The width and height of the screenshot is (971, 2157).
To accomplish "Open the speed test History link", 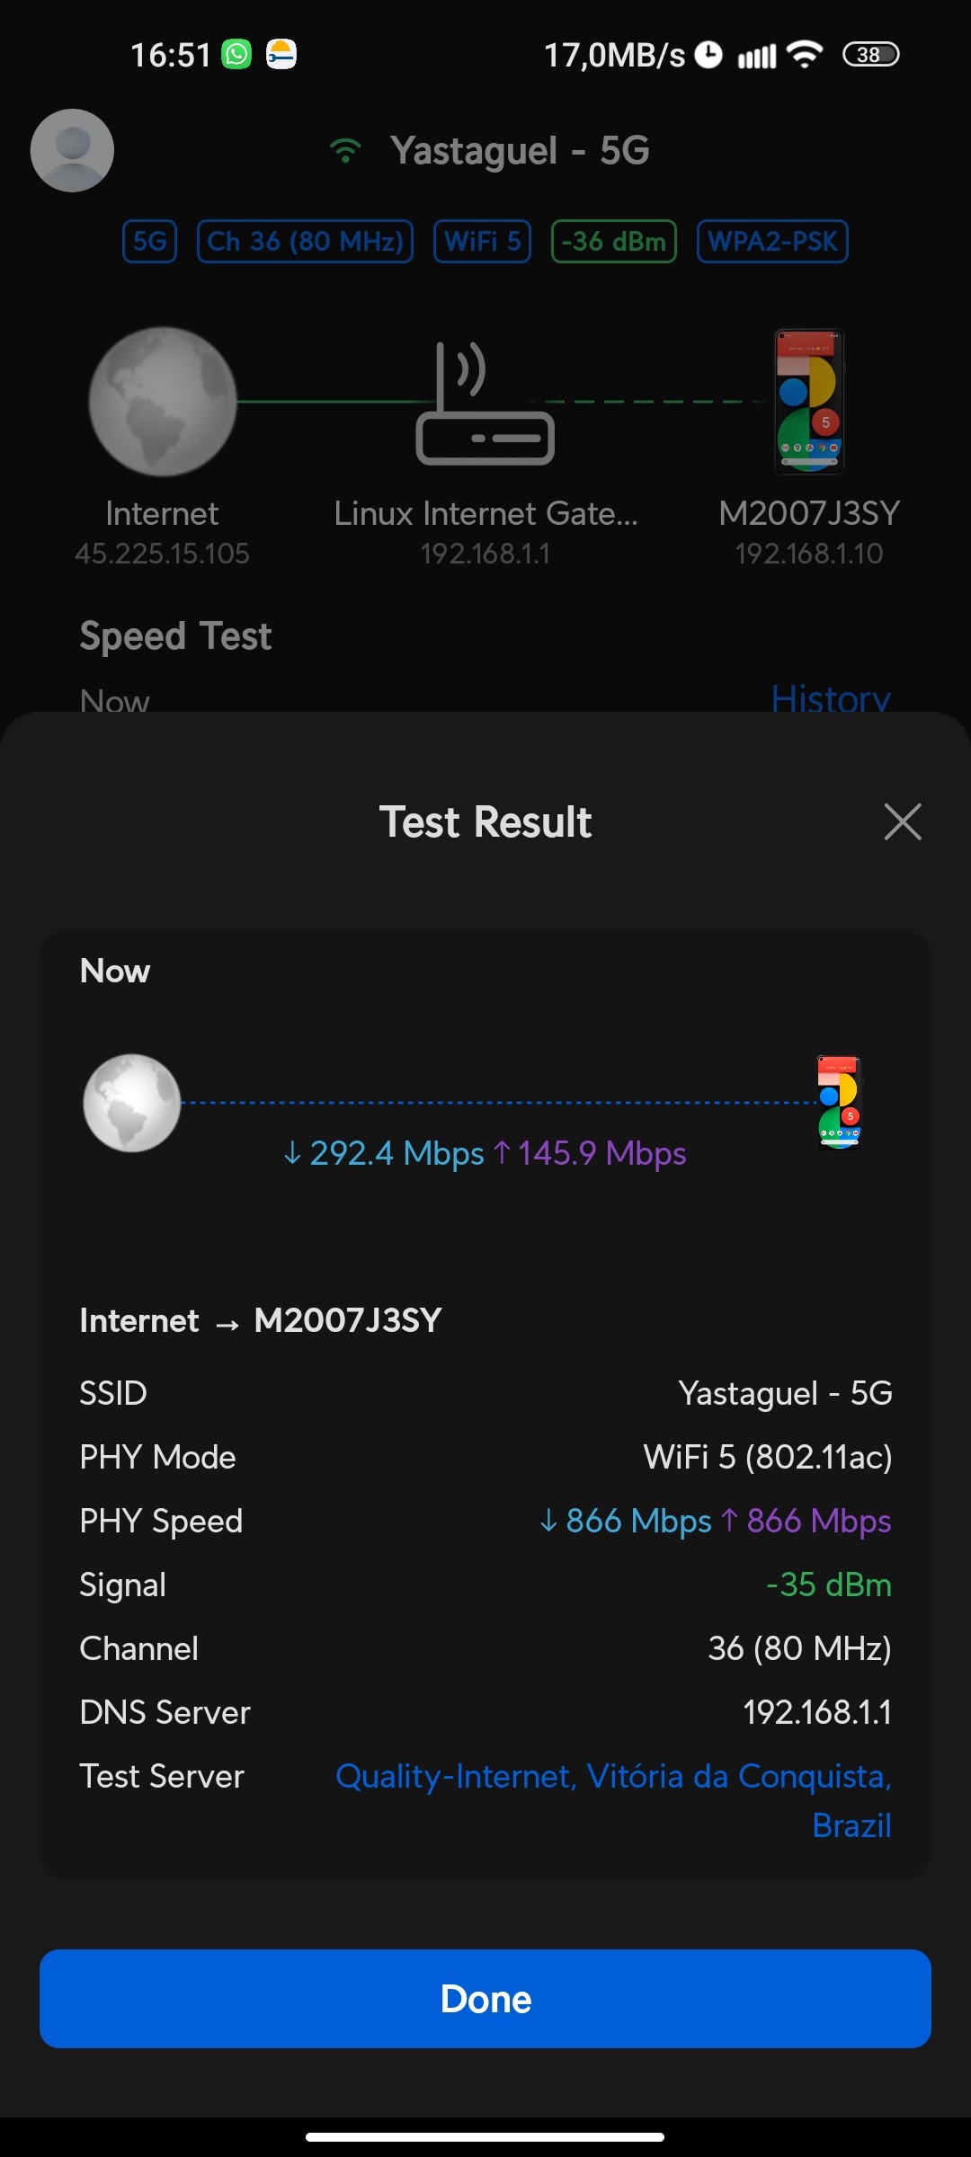I will pyautogui.click(x=830, y=699).
